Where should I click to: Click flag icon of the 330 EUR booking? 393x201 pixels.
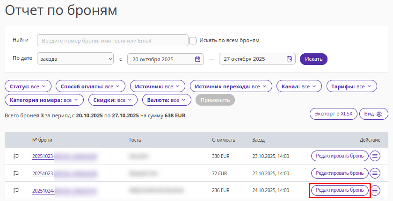(16, 156)
